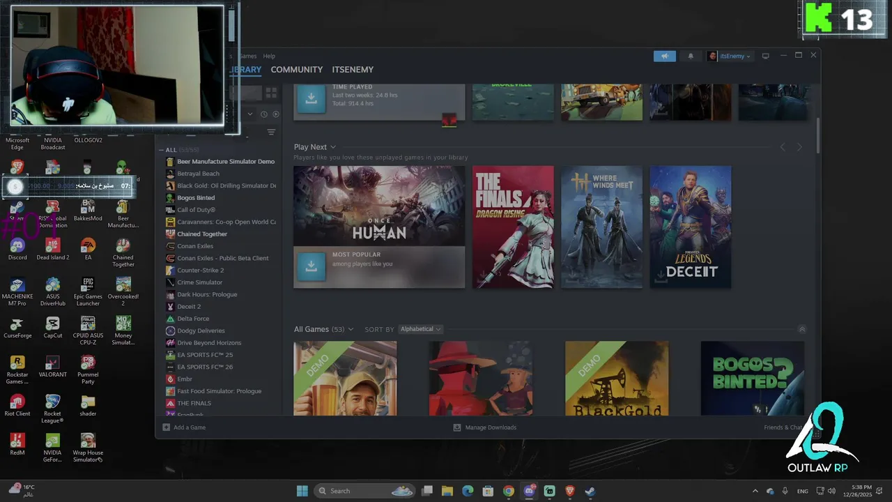This screenshot has height=502, width=892.
Task: Click the volume icon in system tray
Action: click(831, 491)
